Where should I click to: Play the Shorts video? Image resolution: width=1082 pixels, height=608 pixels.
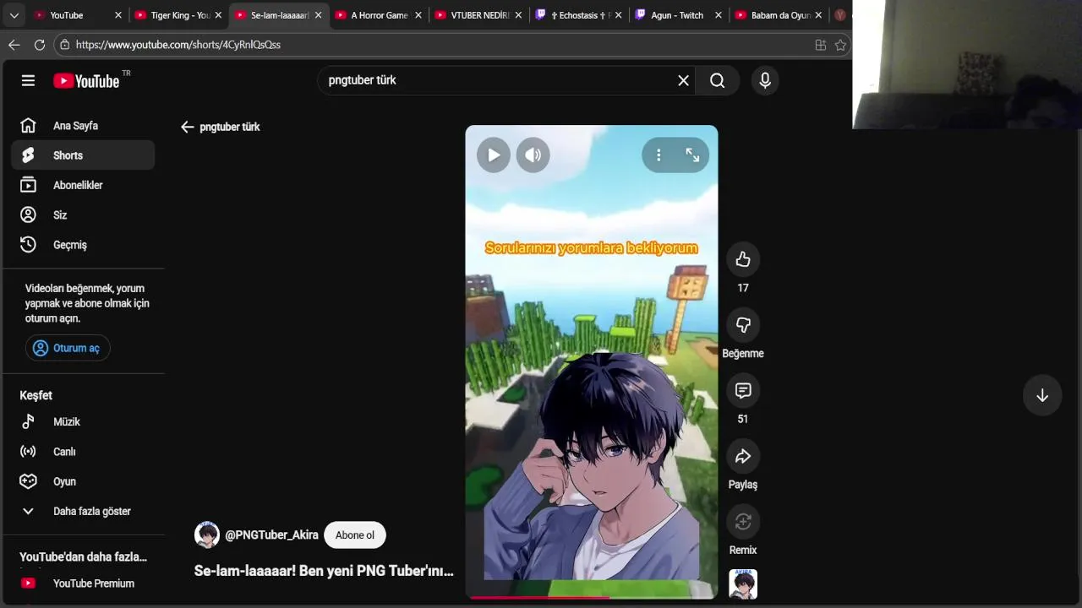(x=494, y=155)
